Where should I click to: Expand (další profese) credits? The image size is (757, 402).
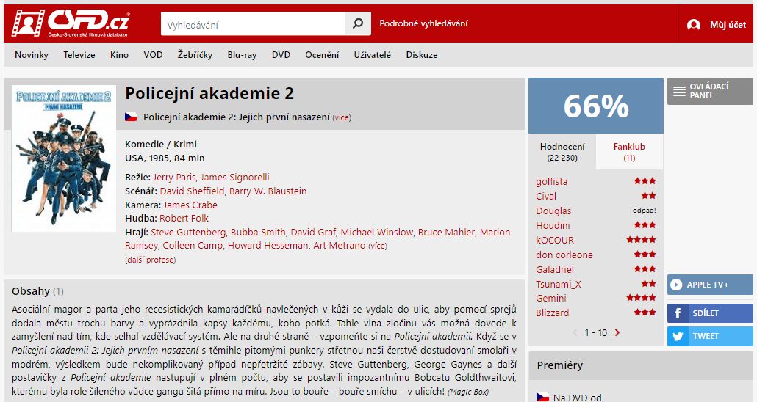[x=150, y=260]
